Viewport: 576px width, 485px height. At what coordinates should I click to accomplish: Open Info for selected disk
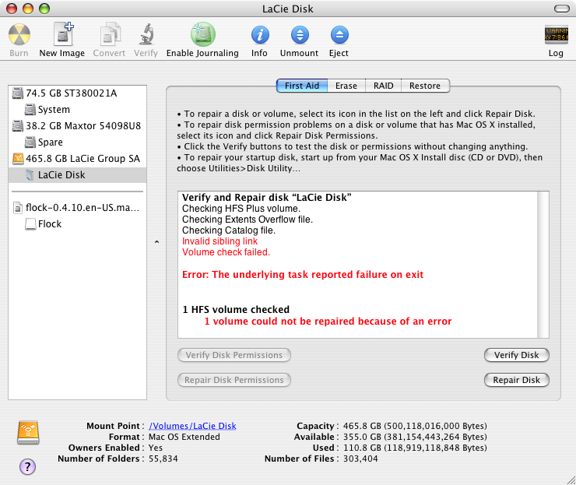pyautogui.click(x=260, y=35)
